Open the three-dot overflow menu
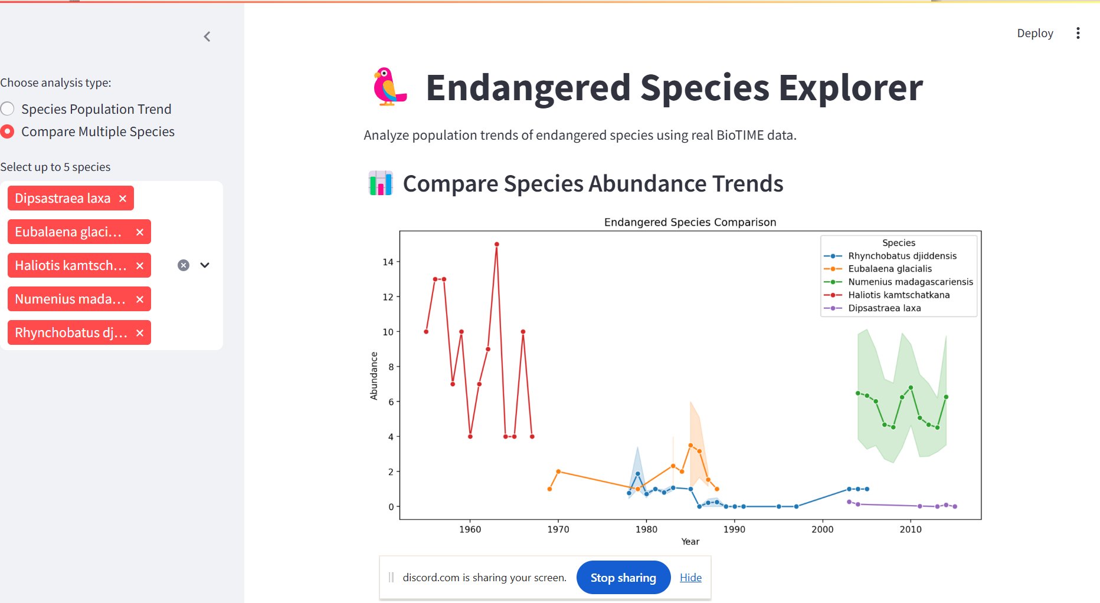This screenshot has width=1100, height=603. tap(1078, 33)
